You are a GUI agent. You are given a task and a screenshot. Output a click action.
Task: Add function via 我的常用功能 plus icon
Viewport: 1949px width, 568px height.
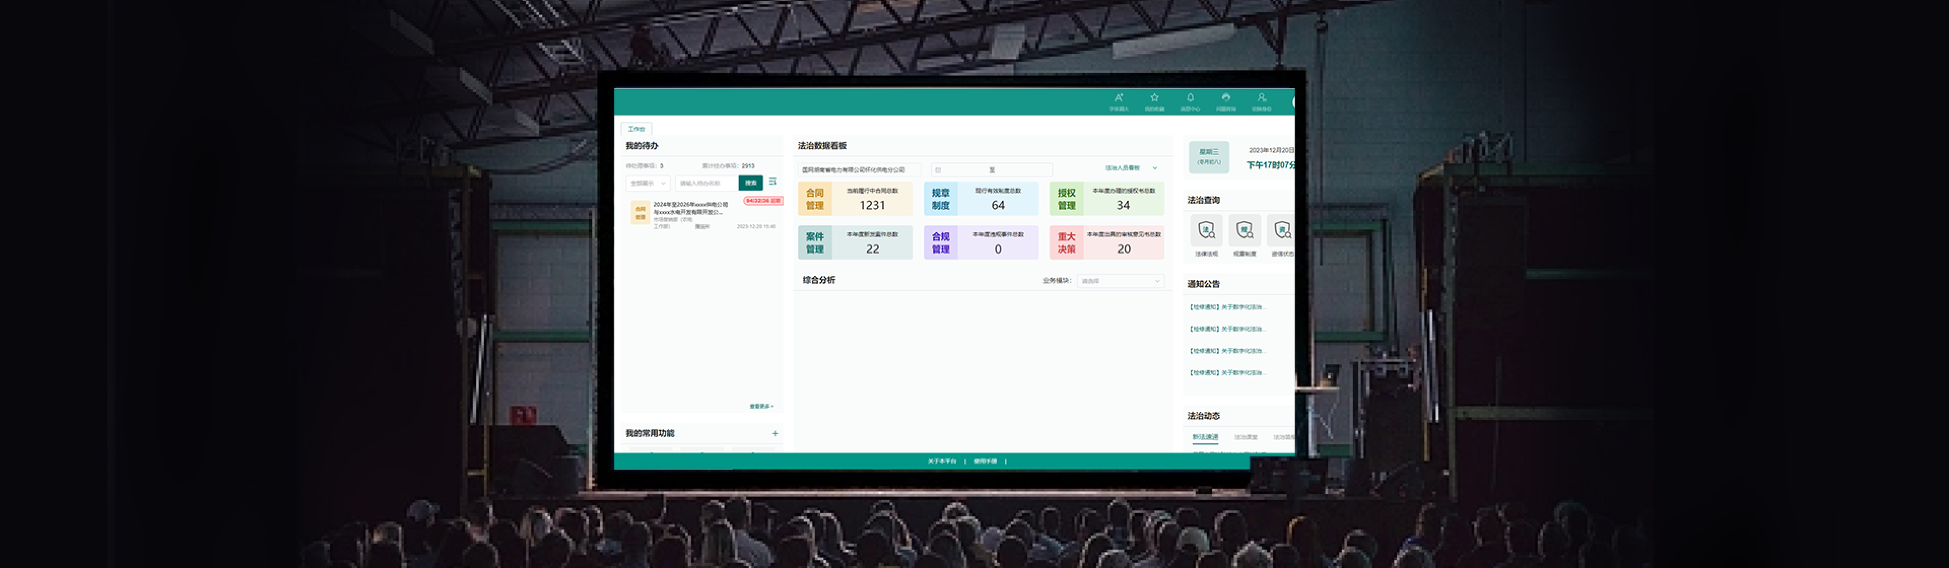point(775,434)
